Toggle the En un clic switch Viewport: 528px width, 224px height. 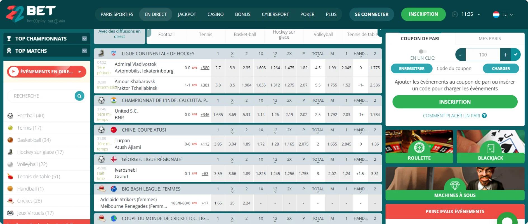423,51
